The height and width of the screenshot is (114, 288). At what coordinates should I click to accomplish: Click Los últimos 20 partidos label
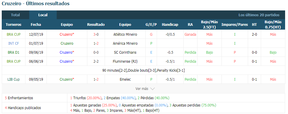[259, 15]
